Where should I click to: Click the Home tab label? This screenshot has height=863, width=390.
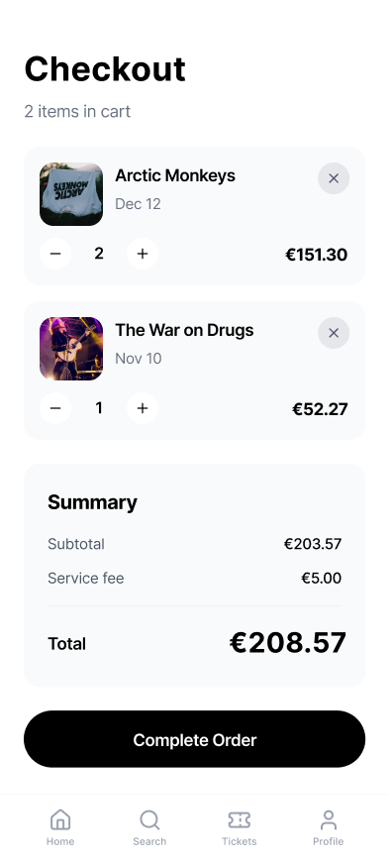tap(60, 841)
